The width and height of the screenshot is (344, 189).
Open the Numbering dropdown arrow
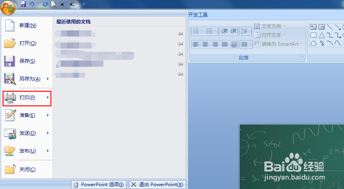click(216, 31)
